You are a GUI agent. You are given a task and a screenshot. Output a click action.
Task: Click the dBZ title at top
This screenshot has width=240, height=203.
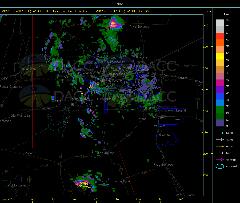120,4
